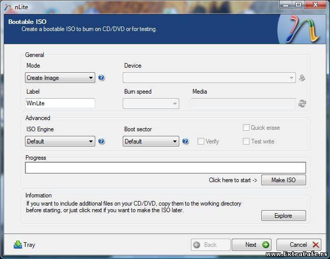This screenshot has height=259, width=330.
Task: Click the help icon beside ISO Engine
Action: (101, 141)
